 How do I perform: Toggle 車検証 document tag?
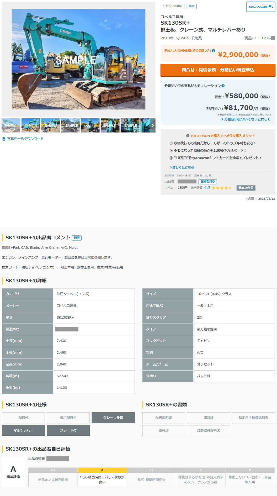(x=164, y=431)
